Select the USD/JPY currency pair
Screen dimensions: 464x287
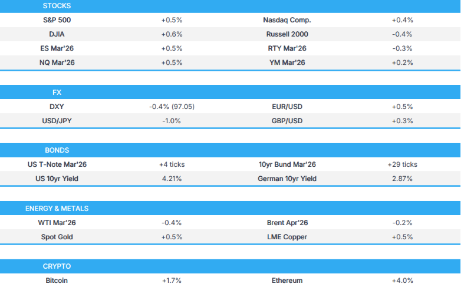[x=57, y=121]
